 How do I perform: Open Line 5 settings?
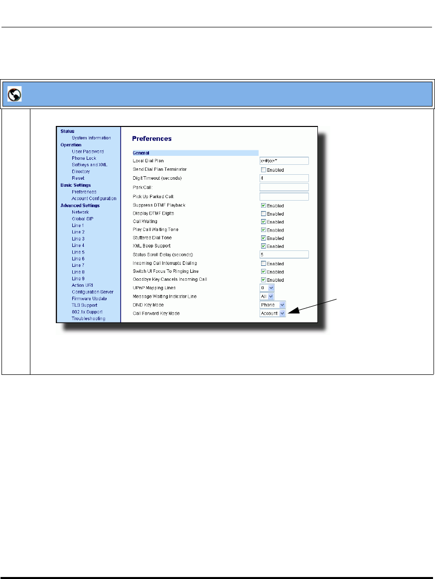[x=78, y=252]
